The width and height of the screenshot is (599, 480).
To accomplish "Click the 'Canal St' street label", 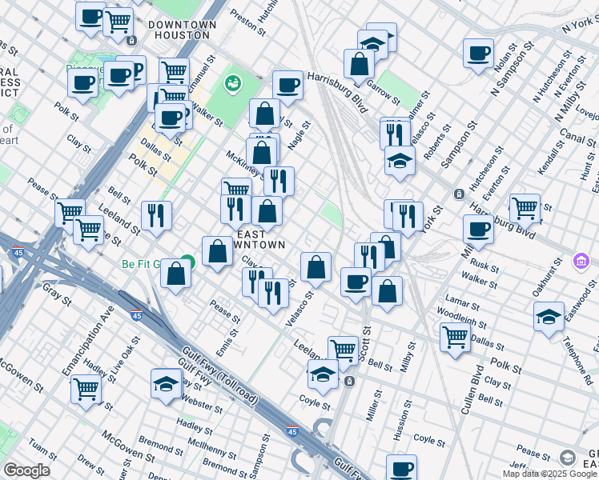I will [x=577, y=138].
